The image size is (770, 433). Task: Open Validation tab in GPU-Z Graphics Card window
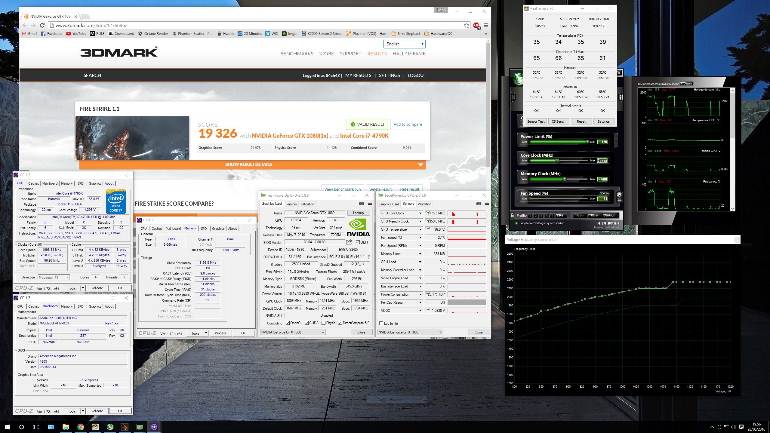[x=307, y=204]
